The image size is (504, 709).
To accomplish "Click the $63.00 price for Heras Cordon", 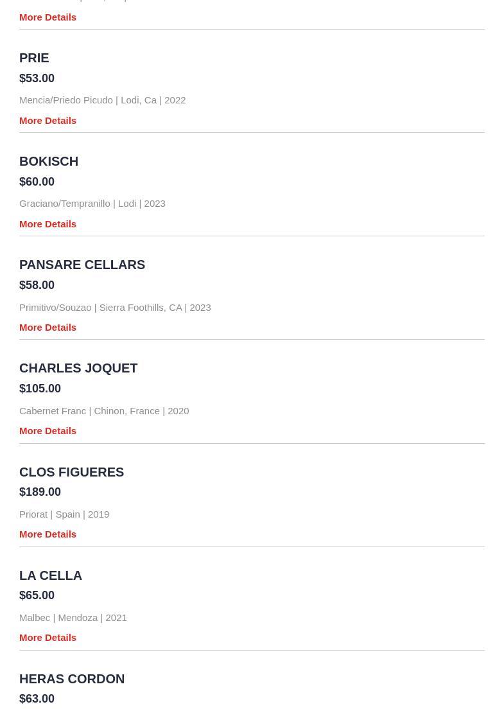I will pos(37,699).
